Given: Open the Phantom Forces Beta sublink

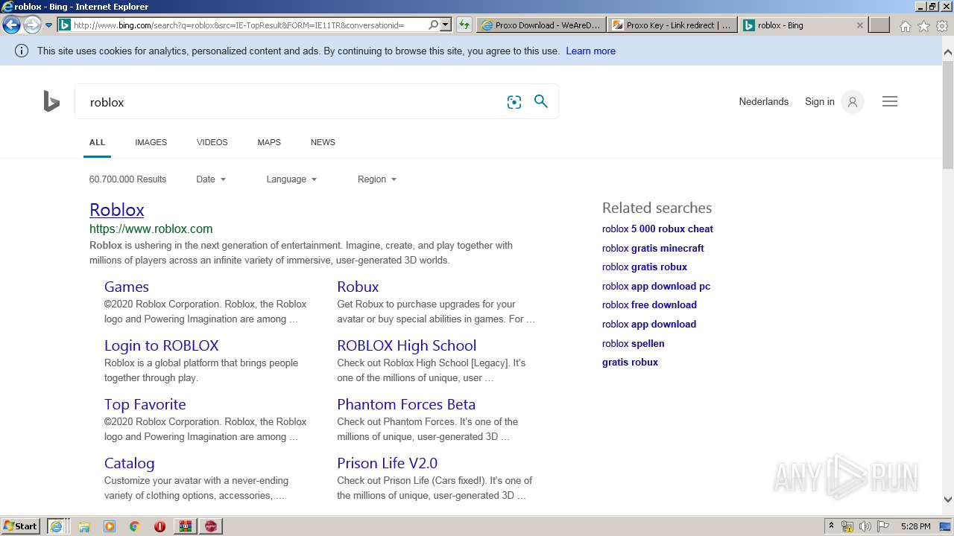Looking at the screenshot, I should coord(406,404).
